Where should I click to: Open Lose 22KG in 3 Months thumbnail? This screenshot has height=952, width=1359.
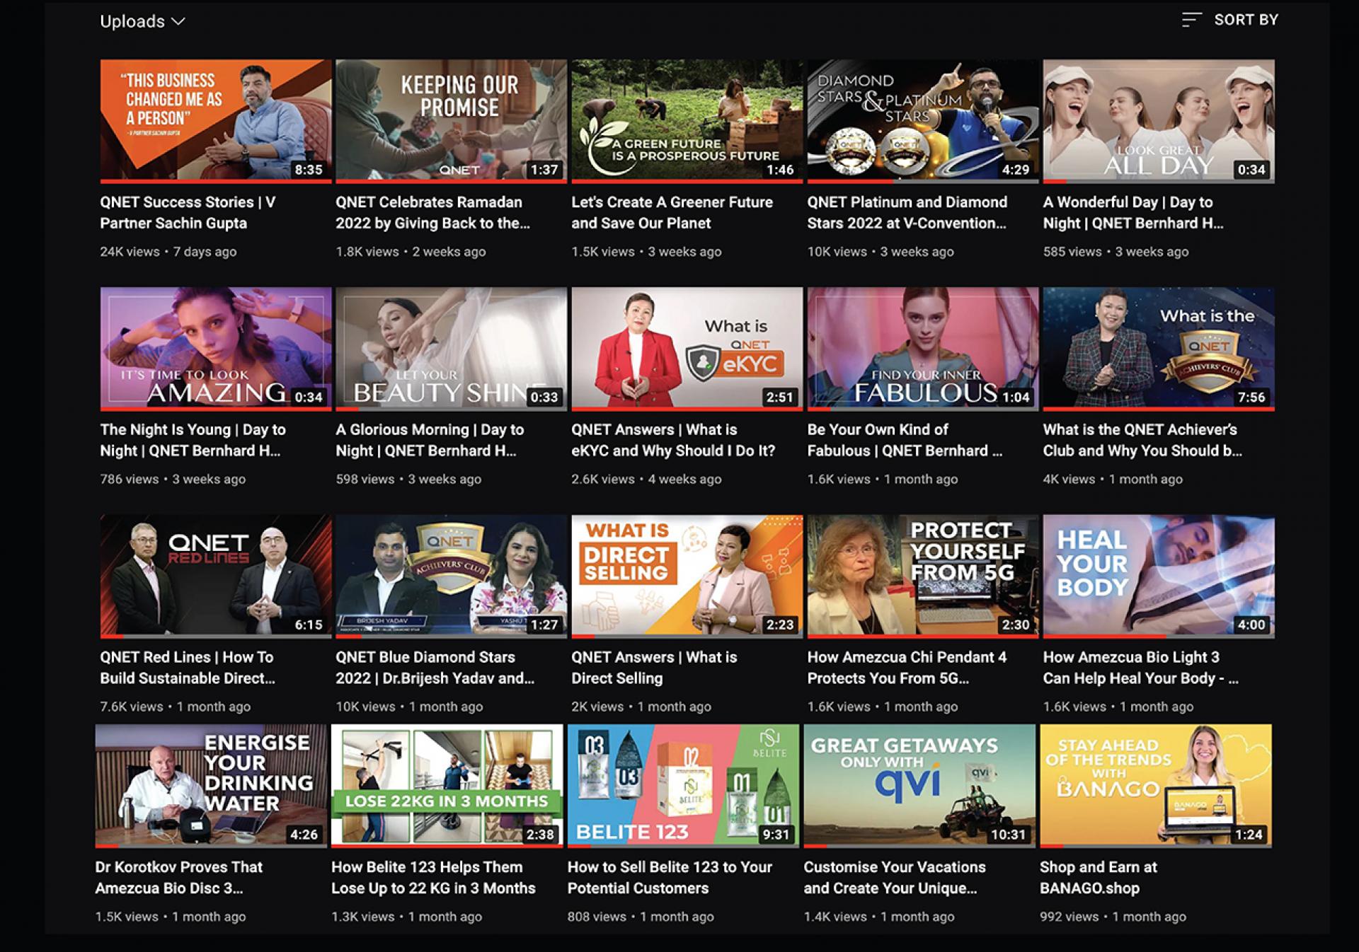[x=447, y=786]
